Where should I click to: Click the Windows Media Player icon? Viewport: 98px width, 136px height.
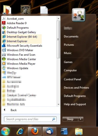point(4,64)
